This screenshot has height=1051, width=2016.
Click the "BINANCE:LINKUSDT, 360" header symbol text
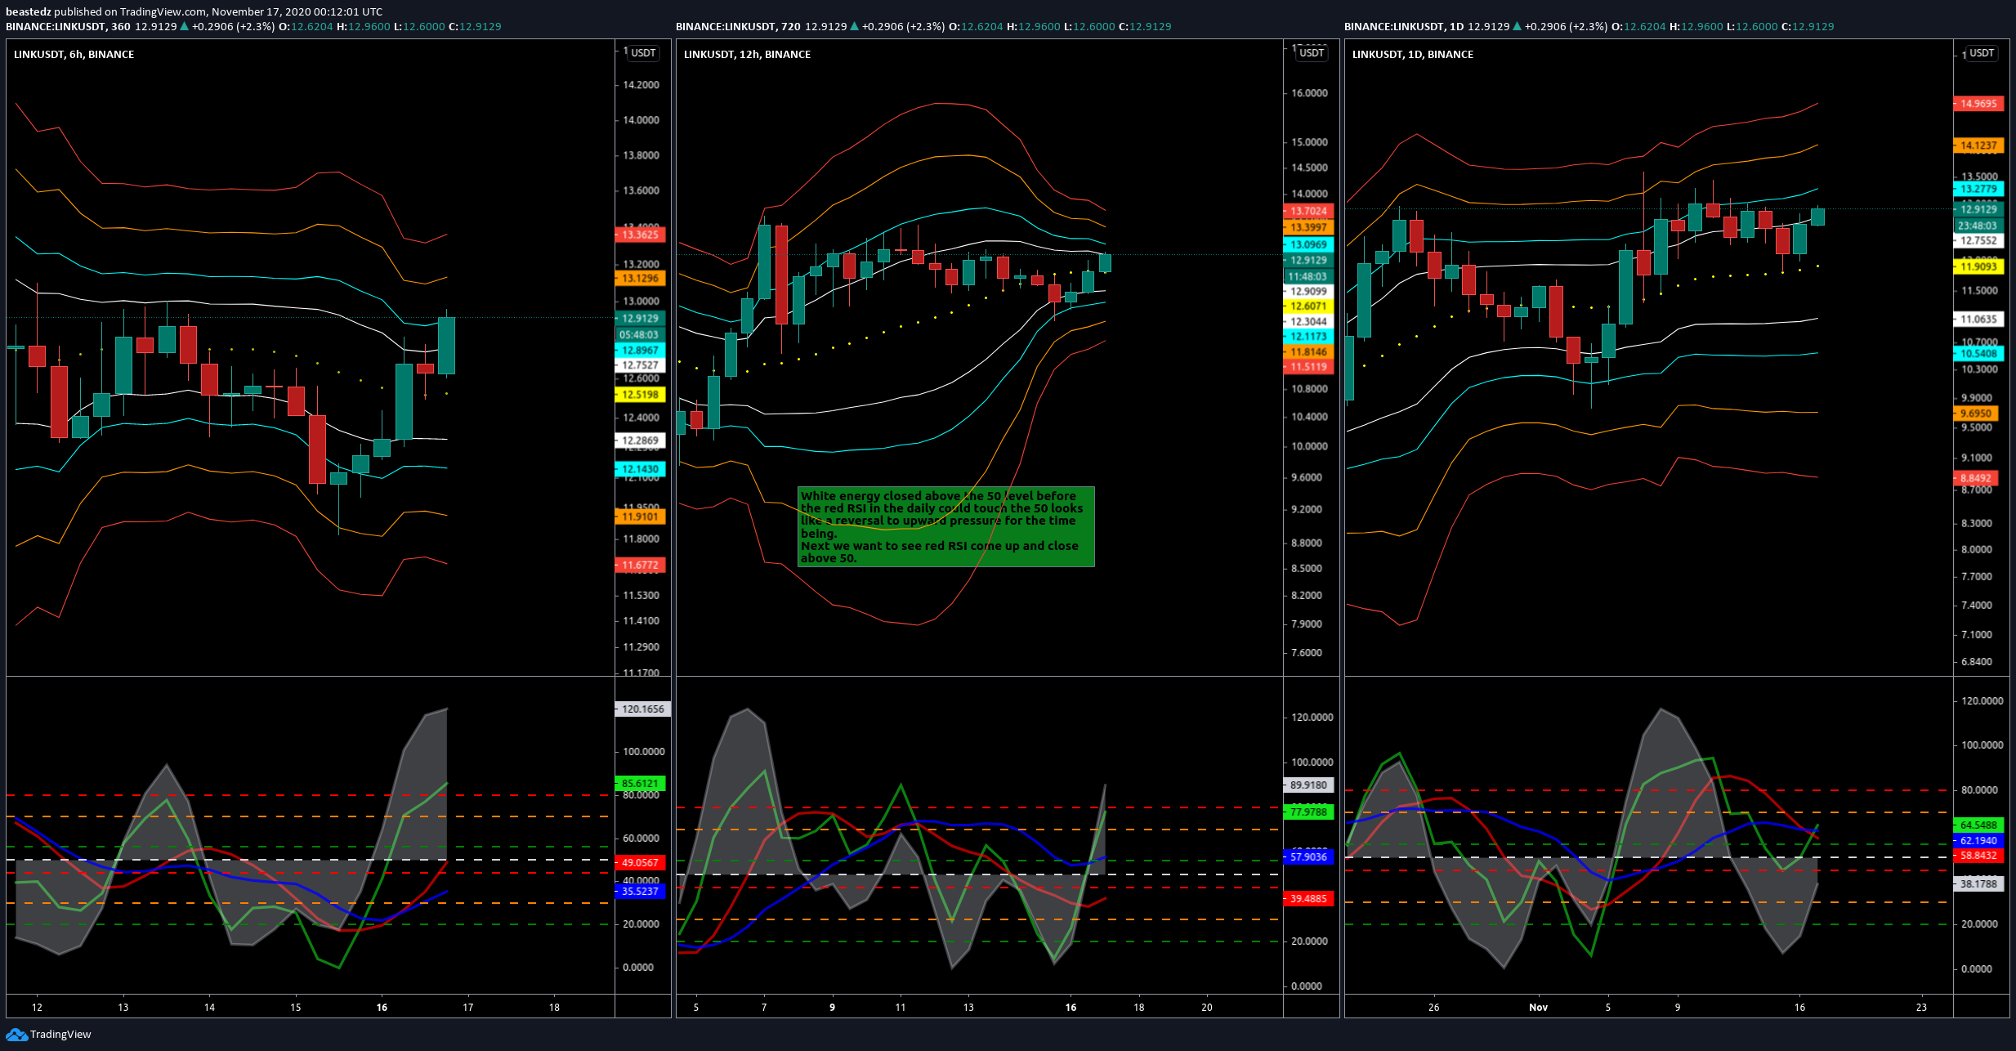pos(68,26)
